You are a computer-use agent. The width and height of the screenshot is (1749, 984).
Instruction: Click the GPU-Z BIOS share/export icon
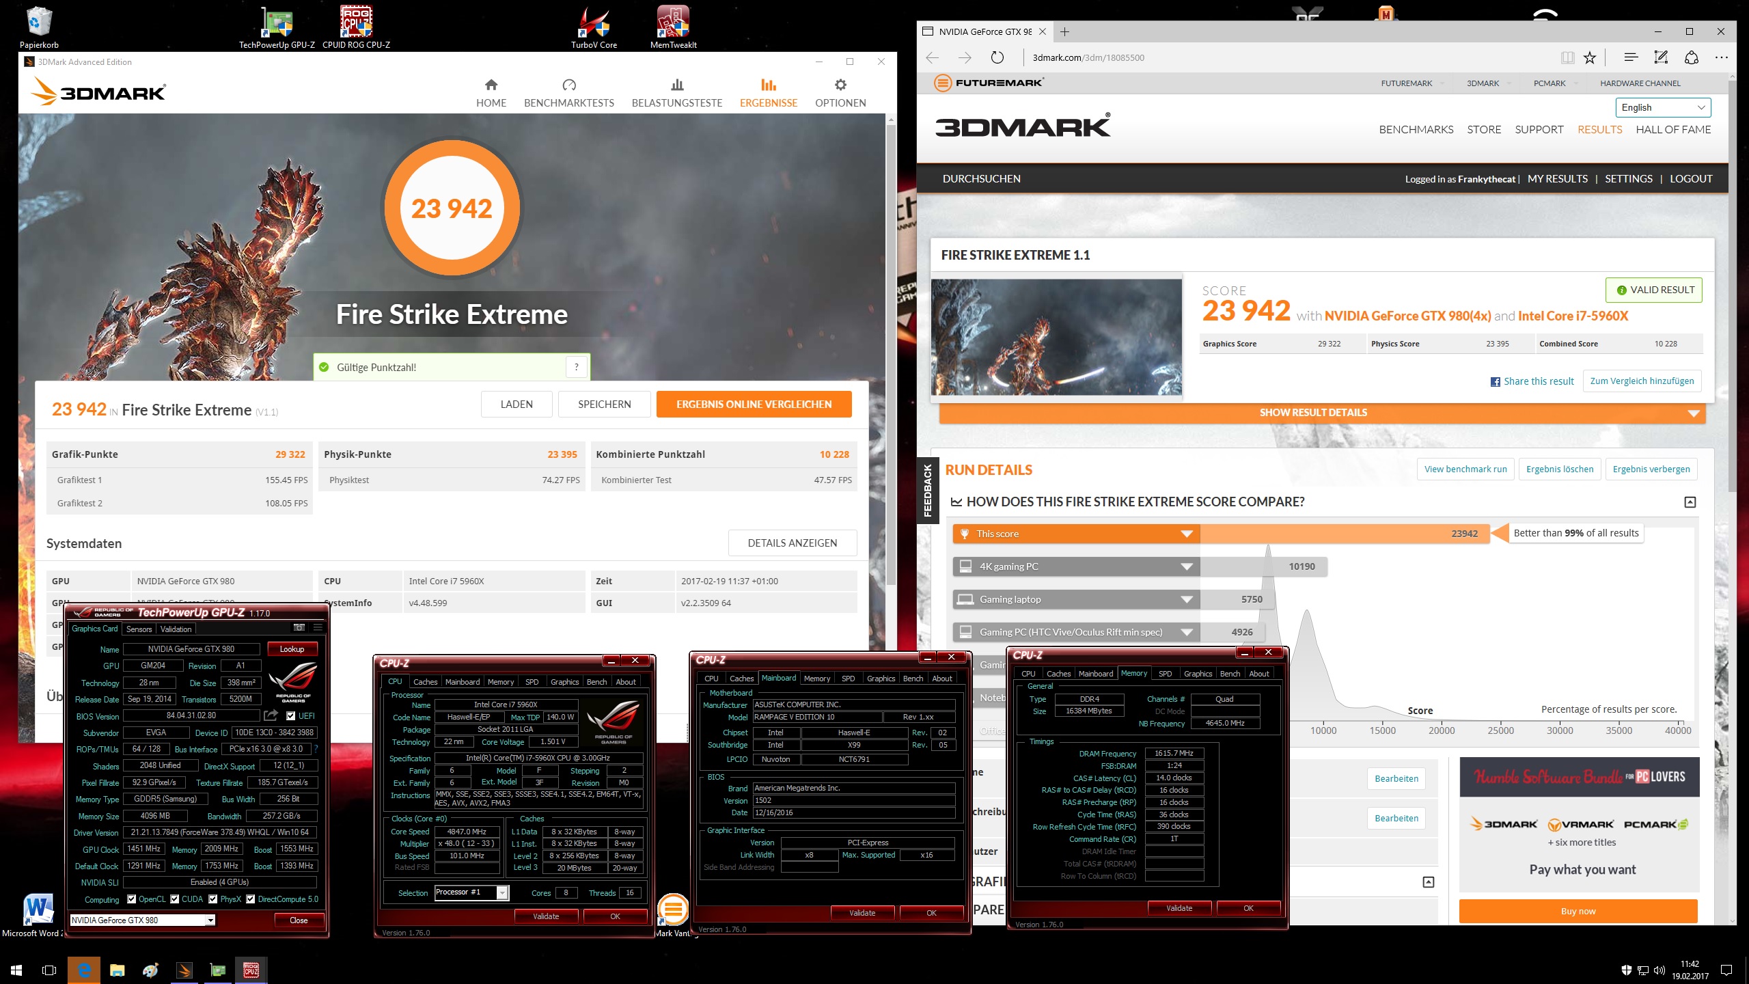[x=271, y=715]
